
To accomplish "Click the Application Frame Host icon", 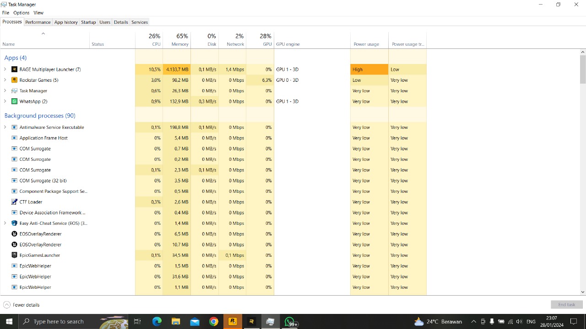I will [14, 138].
